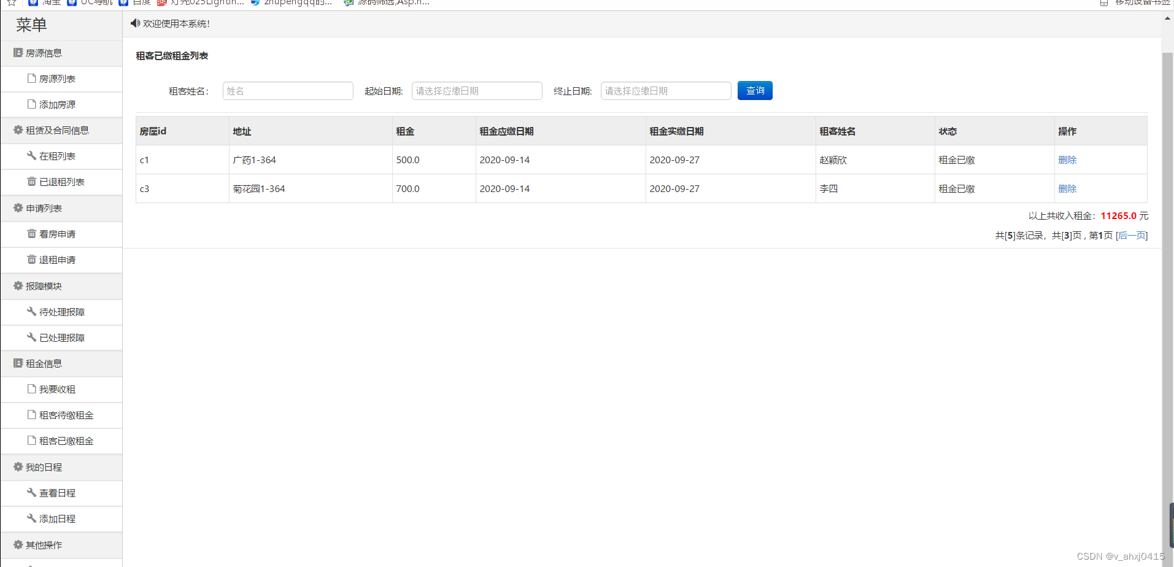Click the gear icon beside 我的日程
The height and width of the screenshot is (567, 1174).
(x=18, y=467)
